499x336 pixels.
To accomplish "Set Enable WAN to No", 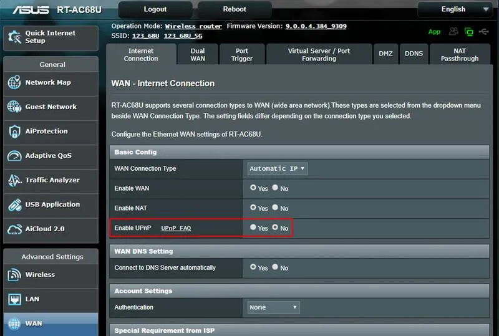I will pyautogui.click(x=275, y=188).
